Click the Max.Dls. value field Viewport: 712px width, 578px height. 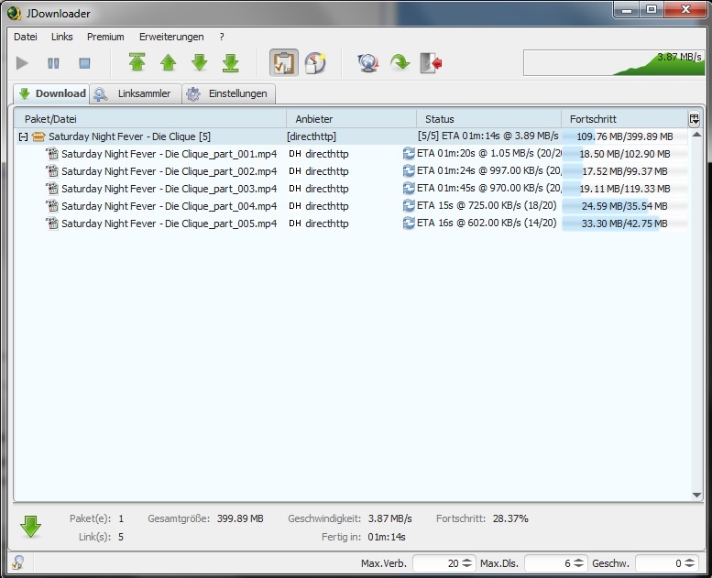pyautogui.click(x=548, y=563)
